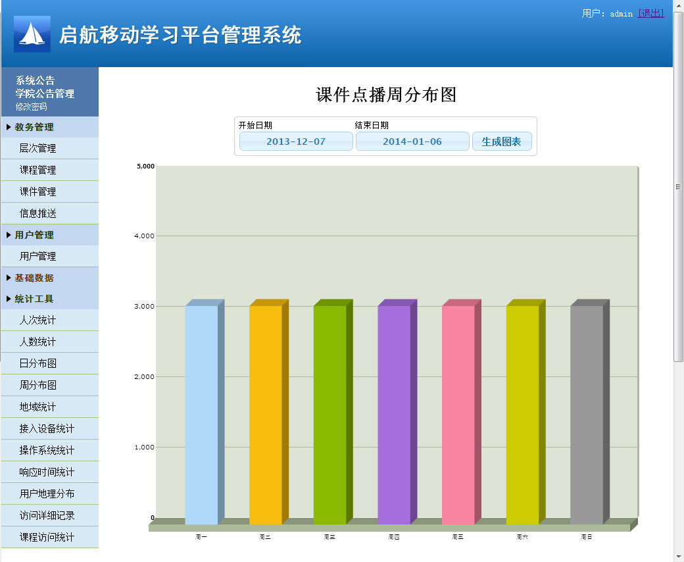
Task: Expand the 基础数据 section in sidebar
Action: tap(33, 278)
